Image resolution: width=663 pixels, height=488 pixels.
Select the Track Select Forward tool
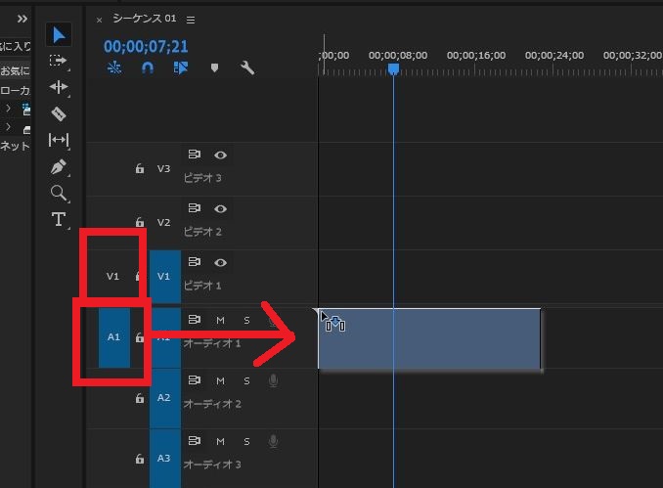pyautogui.click(x=59, y=61)
